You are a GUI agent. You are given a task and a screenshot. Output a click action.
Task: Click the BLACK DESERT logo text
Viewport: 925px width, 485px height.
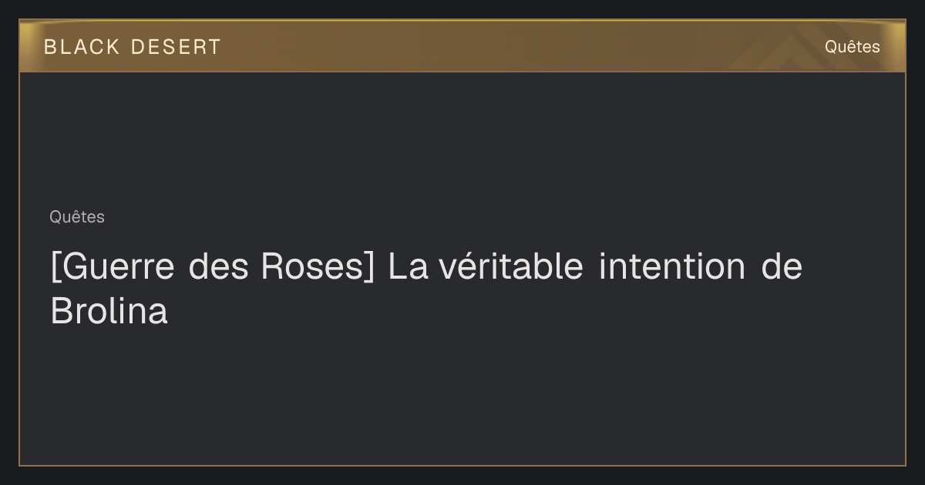tap(132, 47)
